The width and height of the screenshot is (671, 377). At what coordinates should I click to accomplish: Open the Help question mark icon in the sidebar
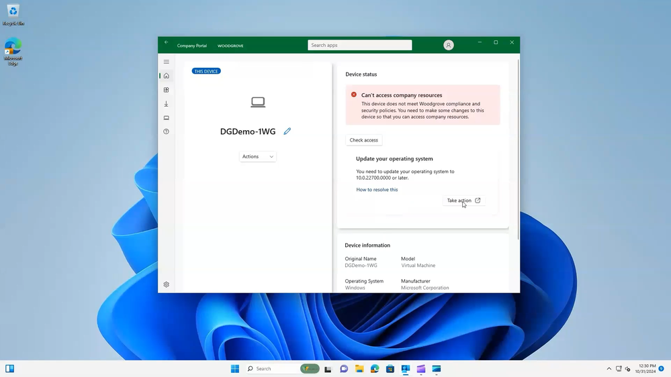click(167, 131)
